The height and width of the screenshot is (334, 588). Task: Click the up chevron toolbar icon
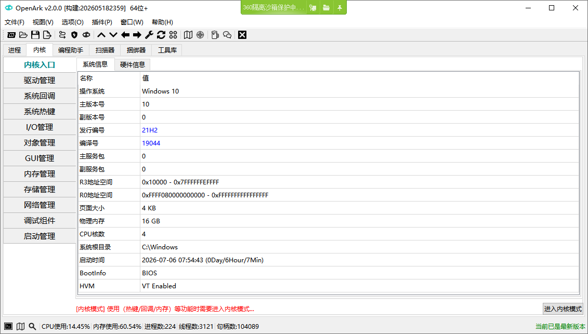point(101,35)
